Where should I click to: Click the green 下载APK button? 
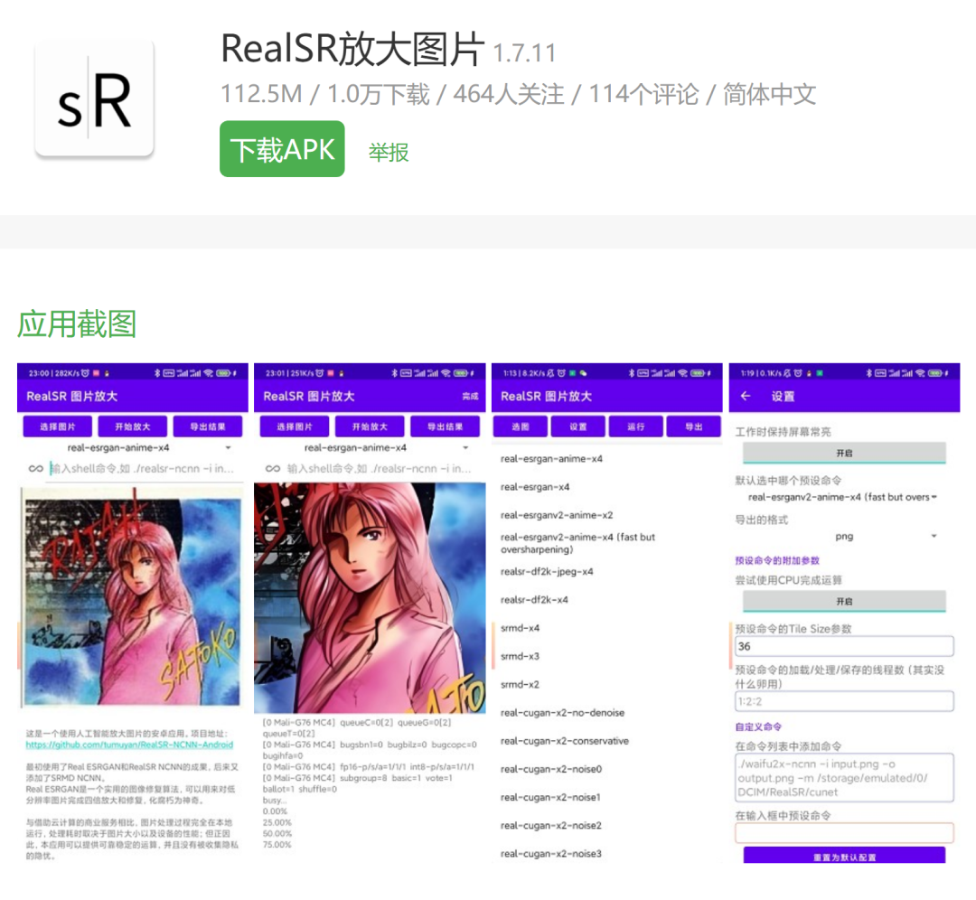pyautogui.click(x=282, y=149)
